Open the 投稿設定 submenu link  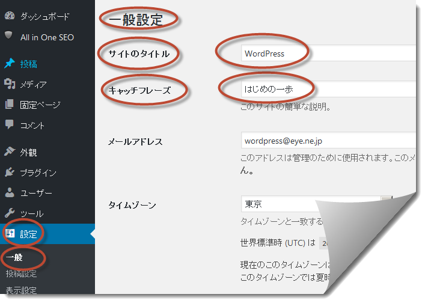(x=21, y=274)
